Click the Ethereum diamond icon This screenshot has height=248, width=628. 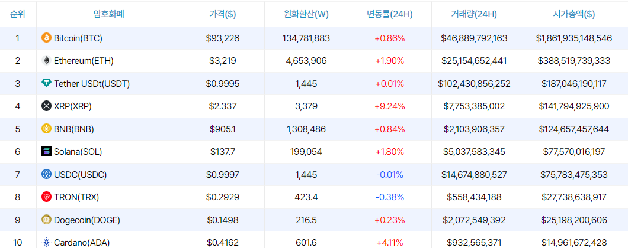[x=46, y=61]
